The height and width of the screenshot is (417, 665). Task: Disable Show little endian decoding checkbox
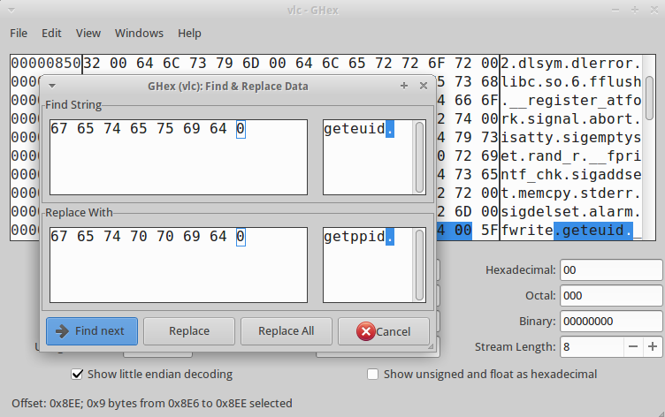pos(77,375)
